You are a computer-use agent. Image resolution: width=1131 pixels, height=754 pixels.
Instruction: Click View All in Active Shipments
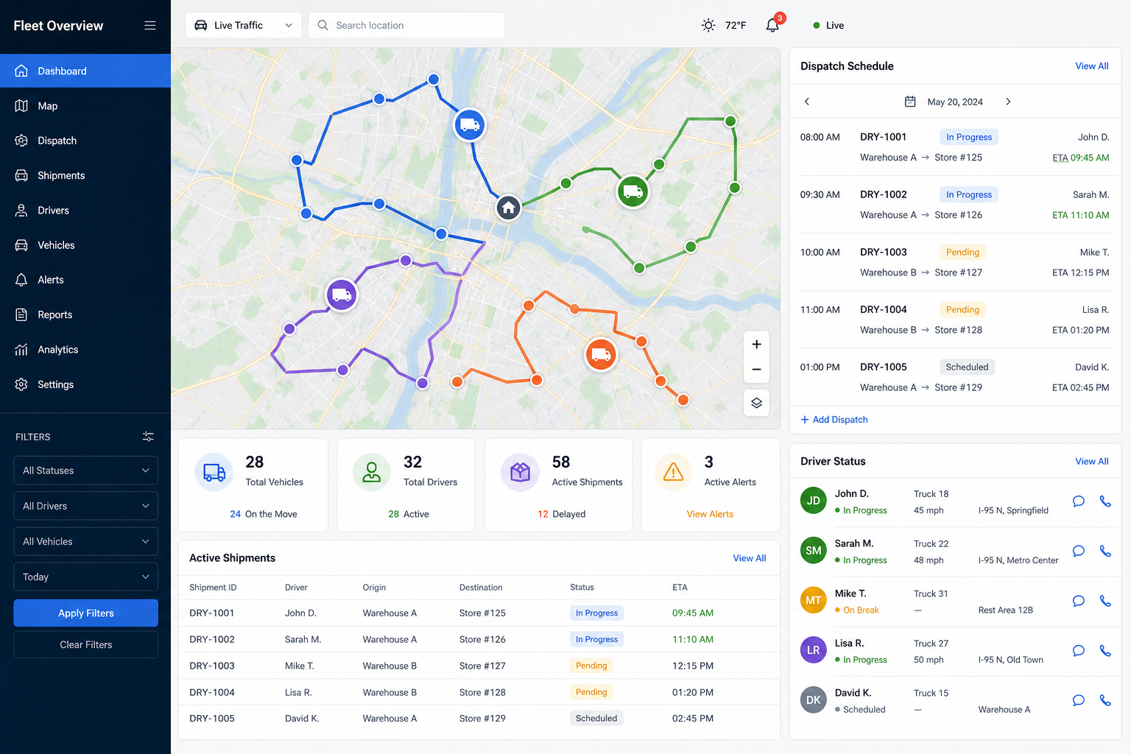tap(749, 558)
